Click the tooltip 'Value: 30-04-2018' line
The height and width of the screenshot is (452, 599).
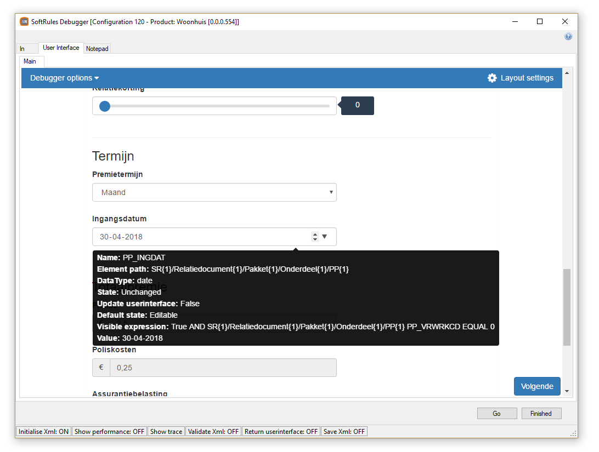click(130, 339)
